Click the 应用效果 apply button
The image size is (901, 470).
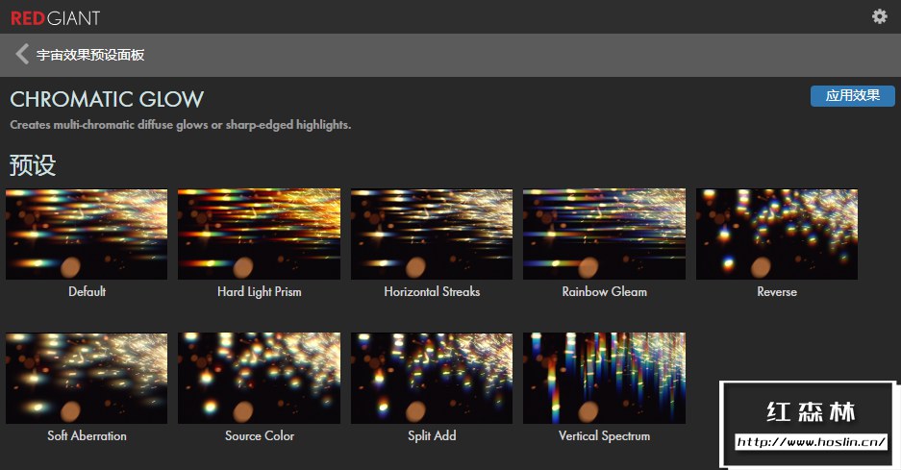(852, 96)
